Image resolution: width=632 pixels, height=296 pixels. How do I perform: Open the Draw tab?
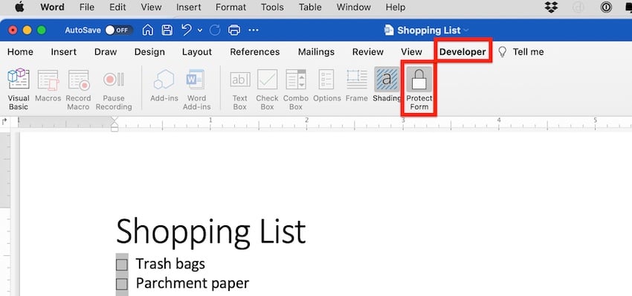click(106, 51)
